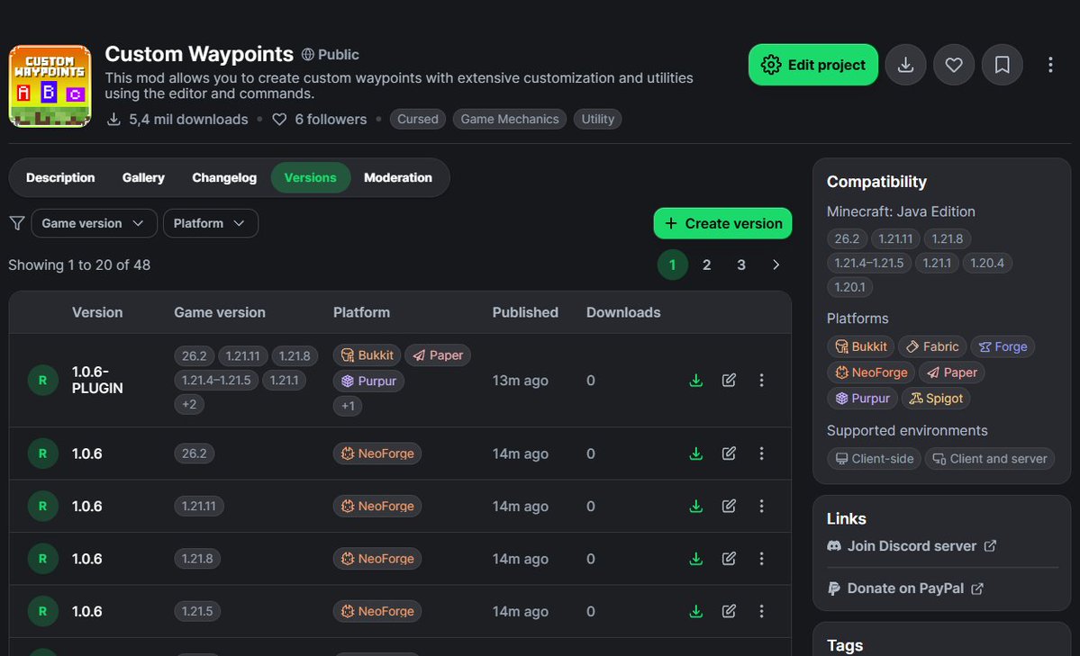Screen dimensions: 1080x656
Task: Click the Custom Waypoints project logo
Action: 50,86
